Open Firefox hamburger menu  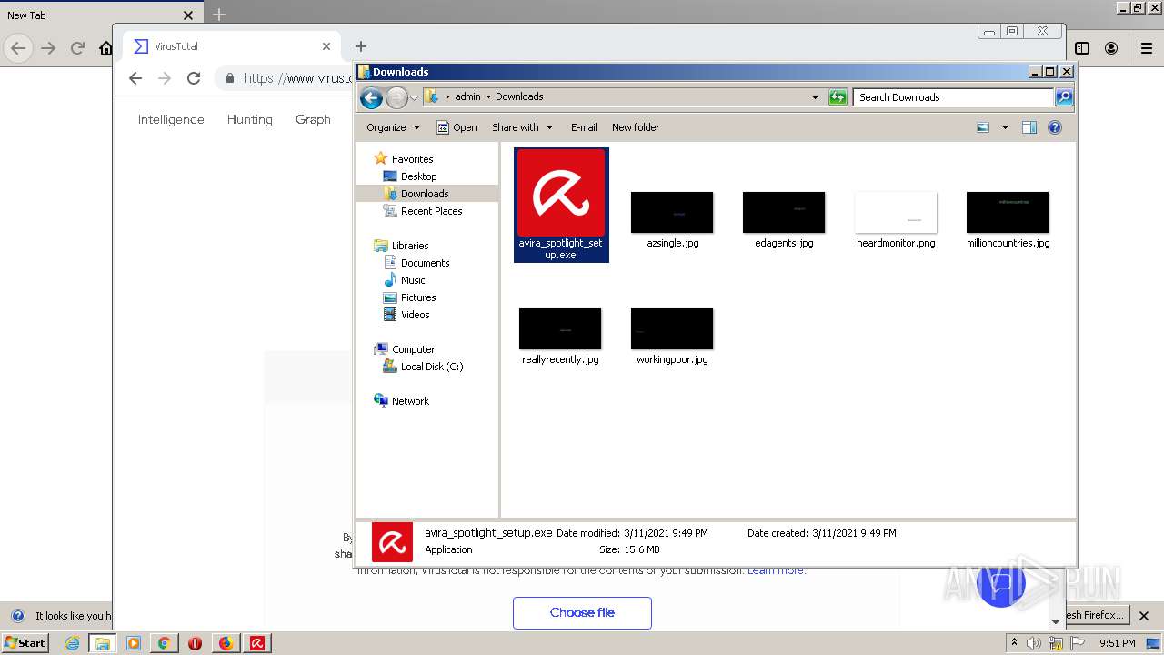[x=1146, y=48]
